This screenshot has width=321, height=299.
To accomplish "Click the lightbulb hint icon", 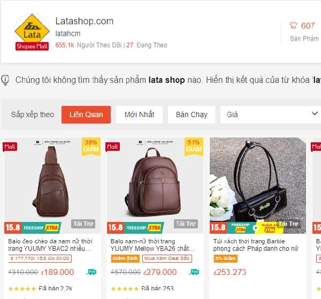I will [x=5, y=80].
